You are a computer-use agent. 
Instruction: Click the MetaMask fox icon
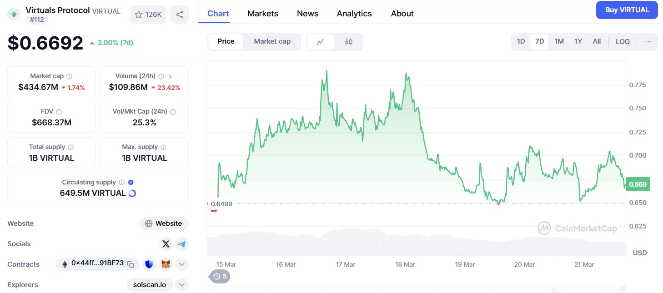(x=166, y=264)
